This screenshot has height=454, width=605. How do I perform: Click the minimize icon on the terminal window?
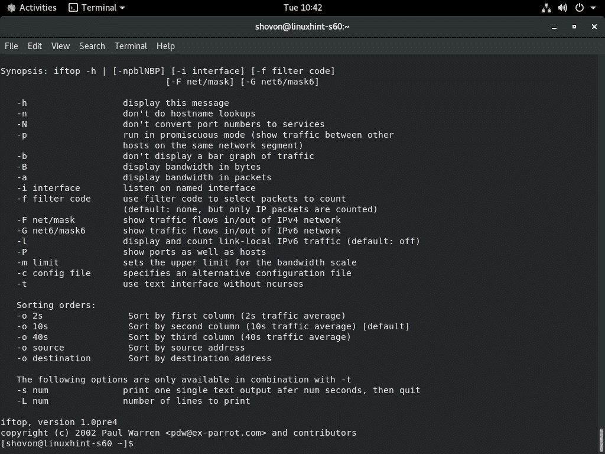554,27
